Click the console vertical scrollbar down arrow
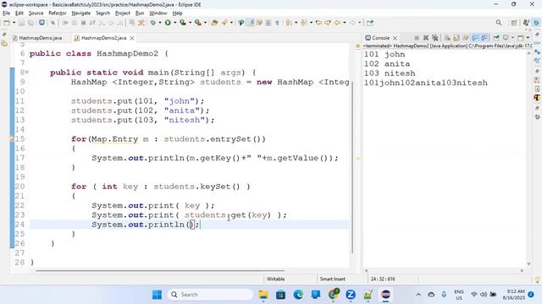Screen dimensions: 542x304 (528, 264)
